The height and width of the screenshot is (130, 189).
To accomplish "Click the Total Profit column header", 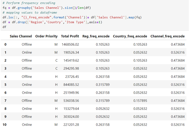I will click(70, 36).
